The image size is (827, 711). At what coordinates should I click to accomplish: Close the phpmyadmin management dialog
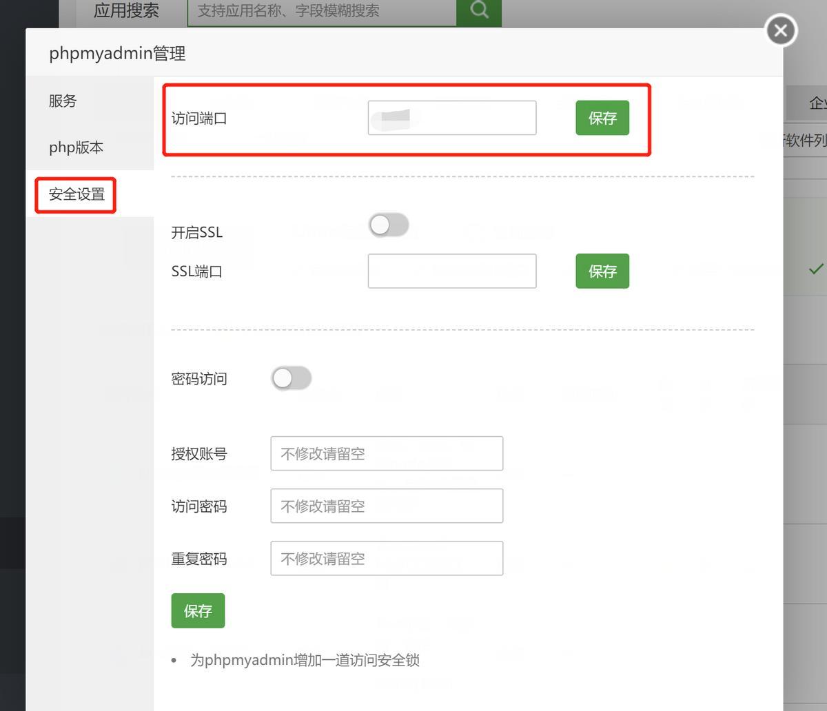click(780, 30)
